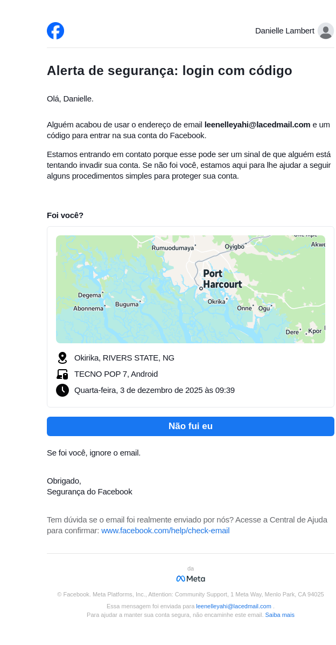Click the Meta logo in the footer
Viewport: 336px width, 645px height.
[x=191, y=579]
